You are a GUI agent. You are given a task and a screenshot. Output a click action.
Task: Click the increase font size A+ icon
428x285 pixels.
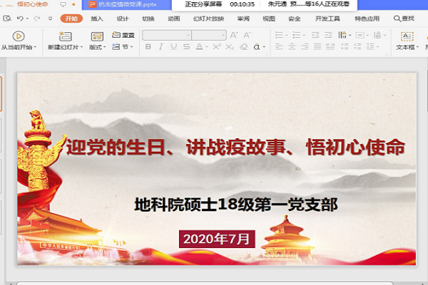(x=234, y=35)
